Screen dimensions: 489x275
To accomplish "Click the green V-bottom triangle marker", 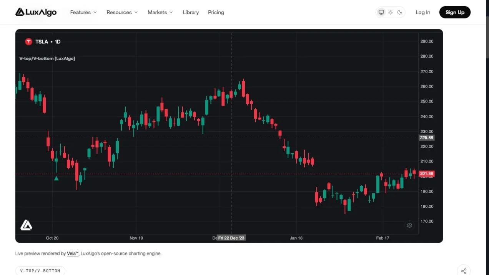I will [x=57, y=178].
